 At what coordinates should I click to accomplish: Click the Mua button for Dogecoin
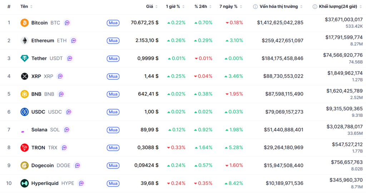point(113,166)
